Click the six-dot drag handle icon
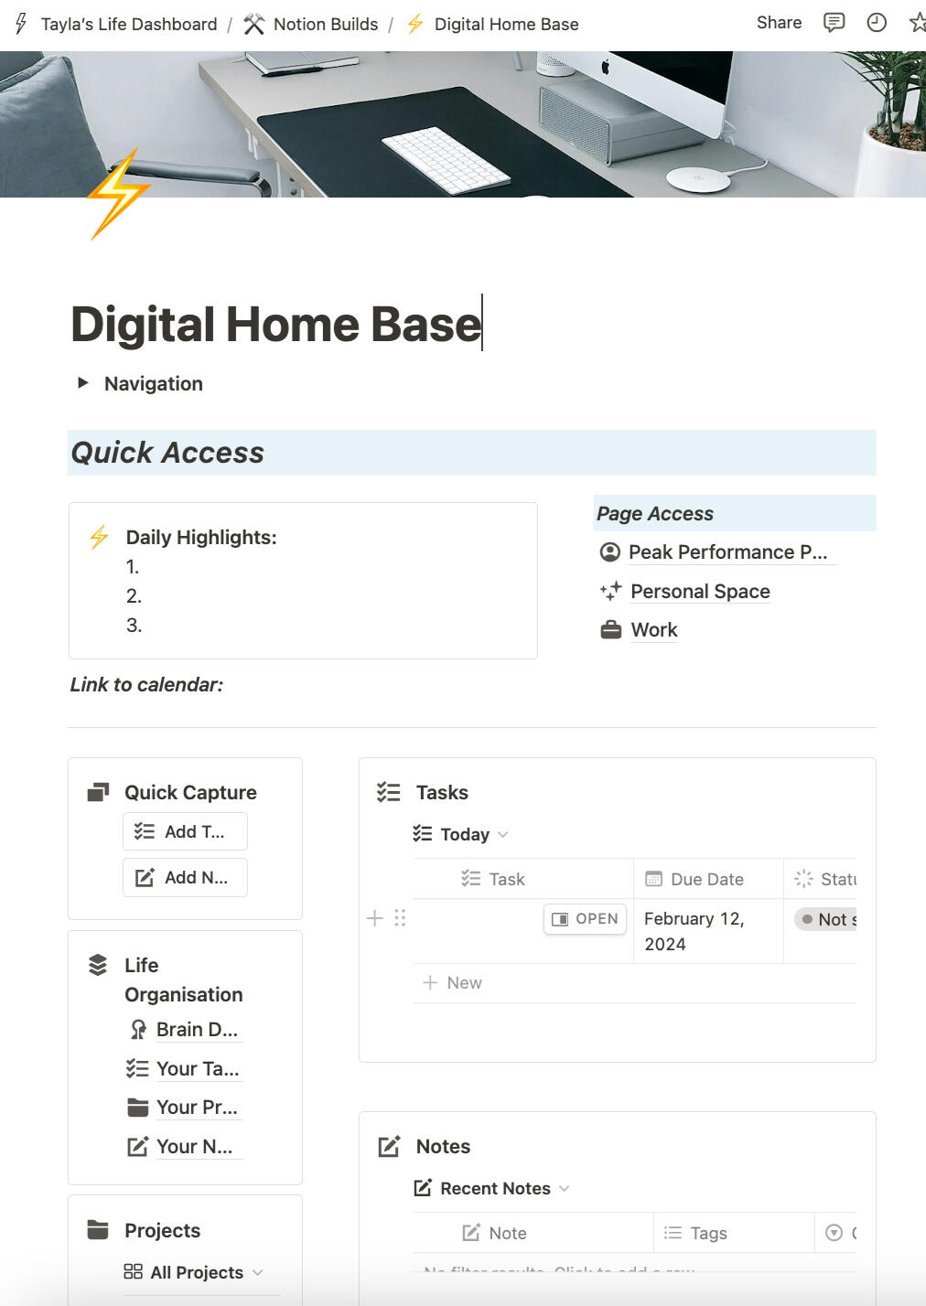Image resolution: width=926 pixels, height=1306 pixels. (400, 918)
